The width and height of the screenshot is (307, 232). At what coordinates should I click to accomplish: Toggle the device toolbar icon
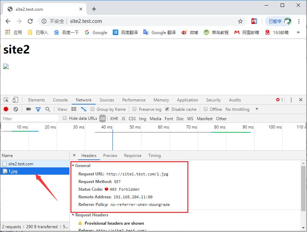pos(15,100)
